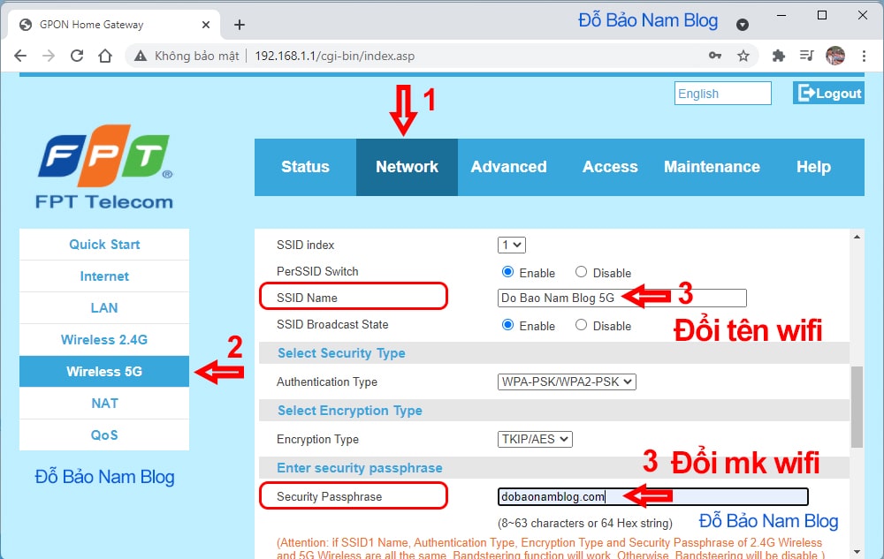This screenshot has width=884, height=559.
Task: Open Wireless 2.4G settings
Action: [104, 339]
